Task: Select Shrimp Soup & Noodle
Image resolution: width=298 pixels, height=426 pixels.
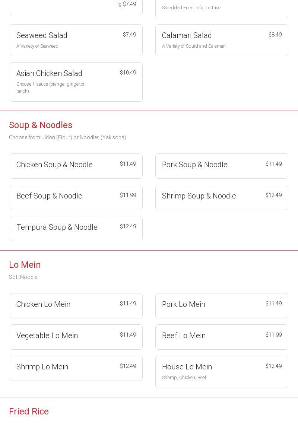Action: tap(222, 197)
